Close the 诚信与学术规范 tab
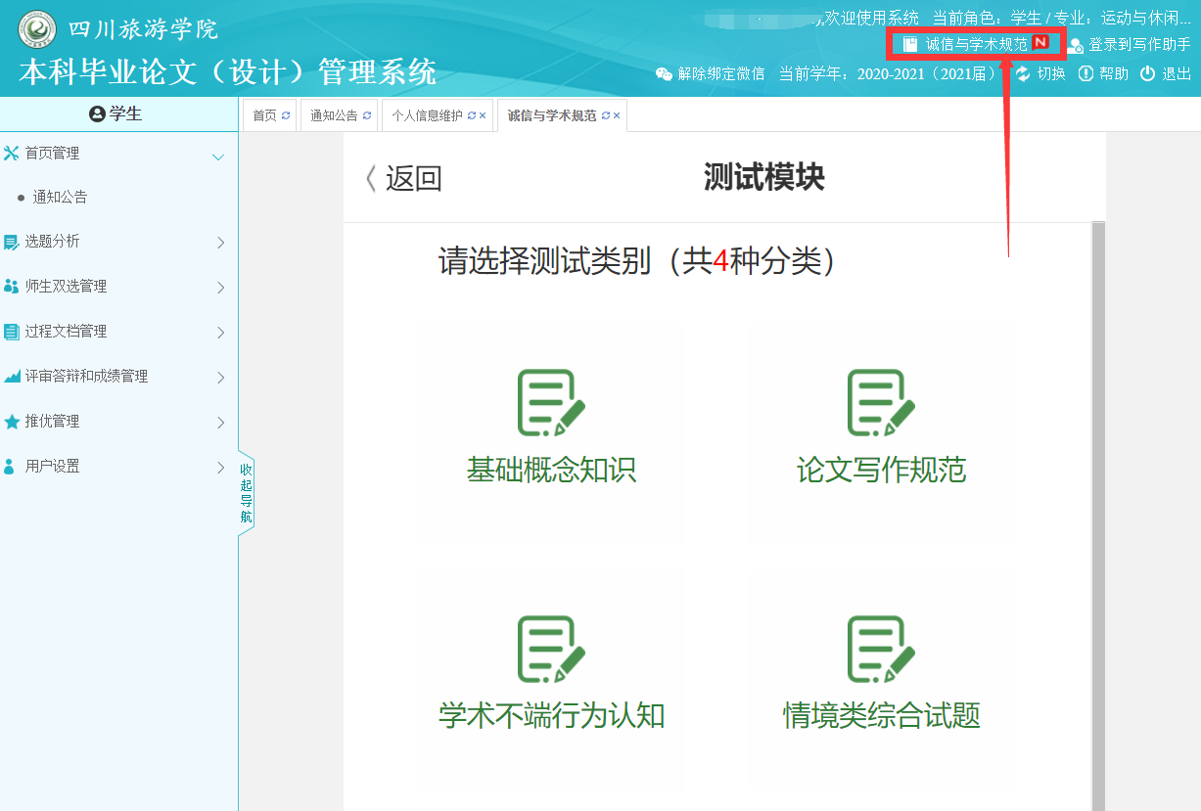Screen dimensions: 1201x811 (617, 115)
